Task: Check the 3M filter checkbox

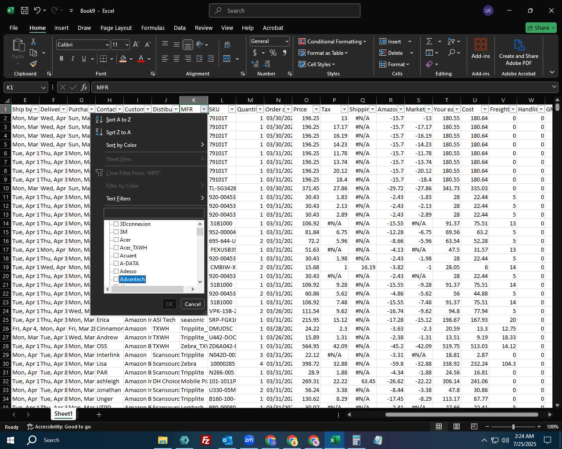Action: coord(116,232)
